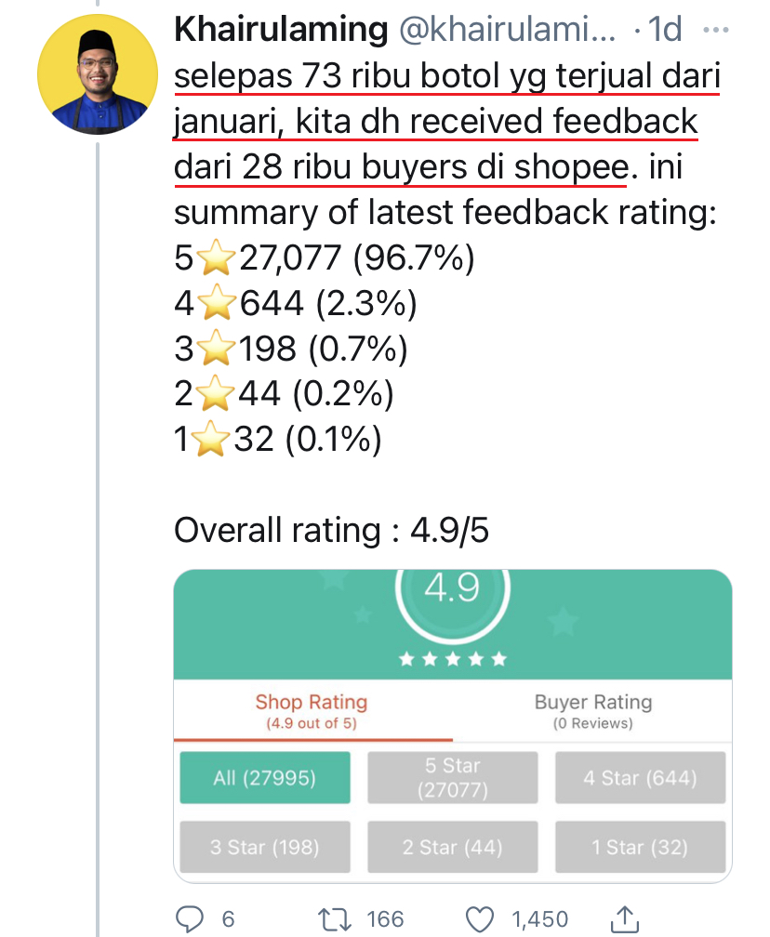Open the tweet's three-dot more menu
The image size is (770, 937).
pyautogui.click(x=716, y=32)
